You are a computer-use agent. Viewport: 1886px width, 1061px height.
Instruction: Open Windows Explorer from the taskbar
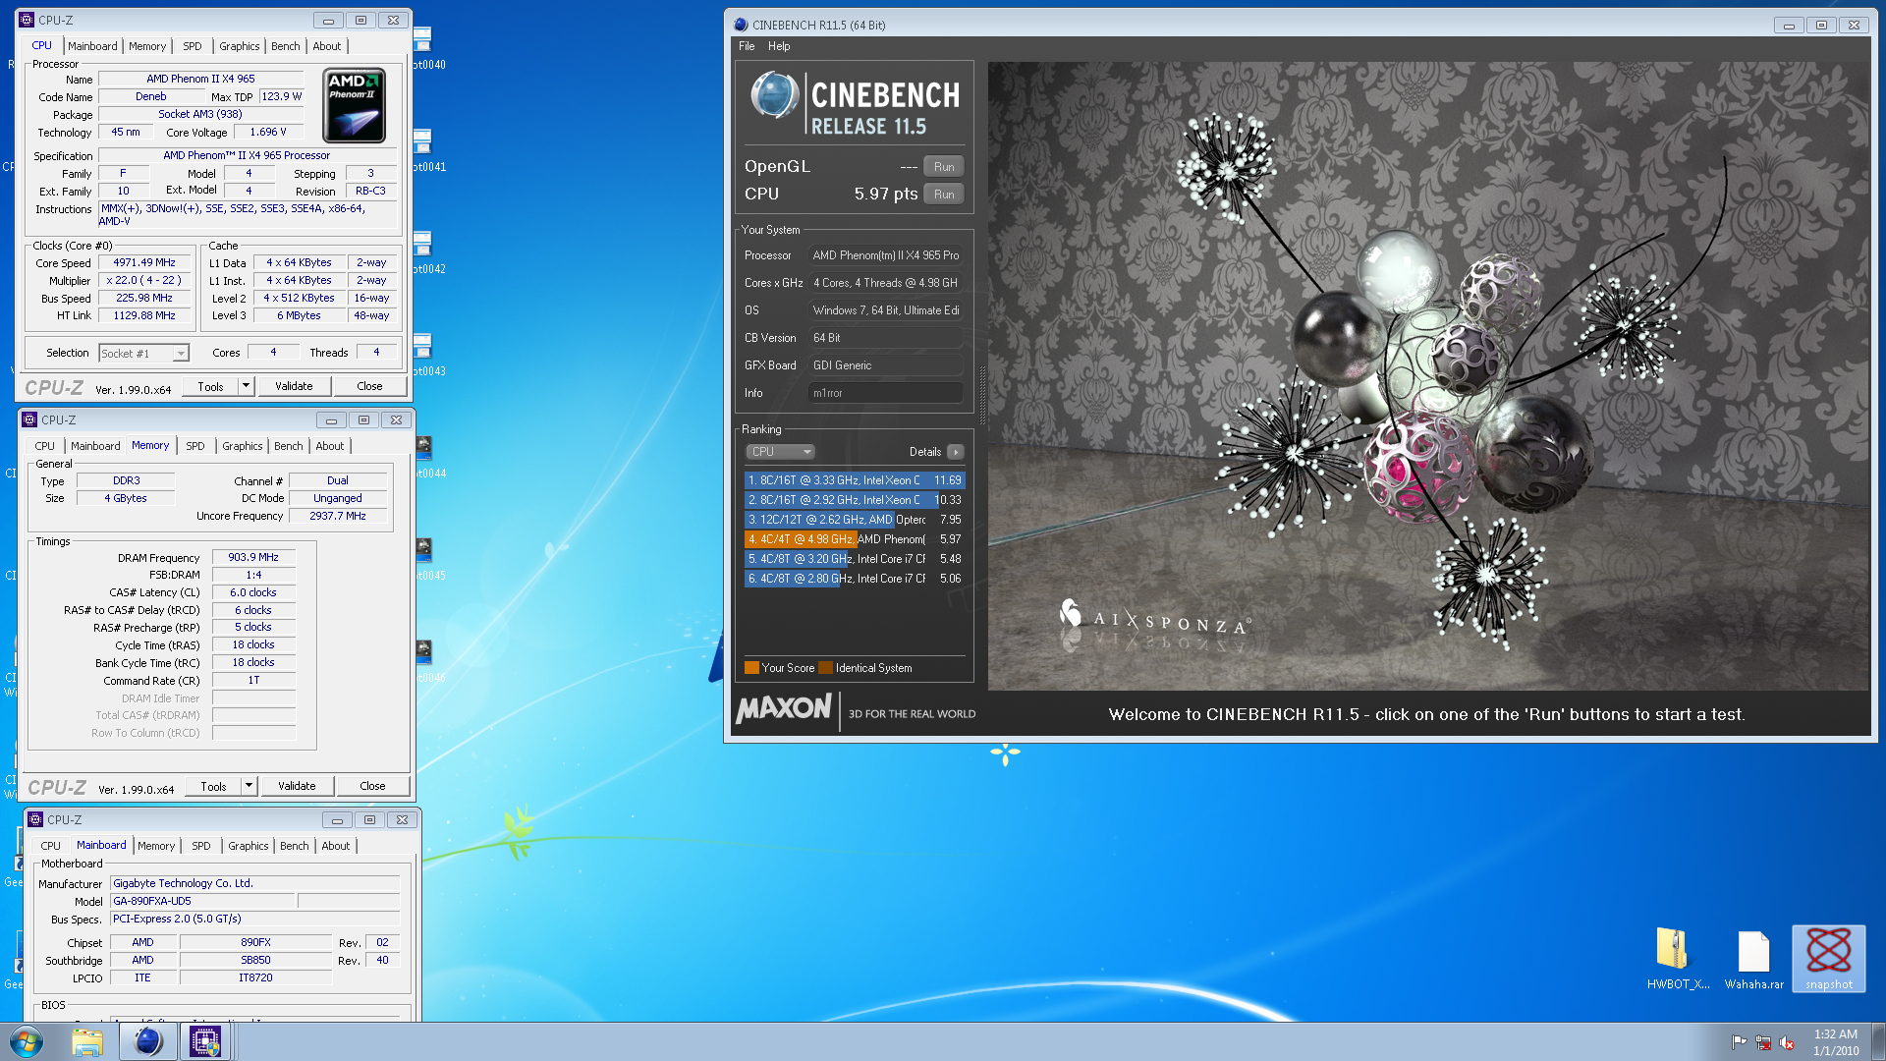[x=87, y=1041]
